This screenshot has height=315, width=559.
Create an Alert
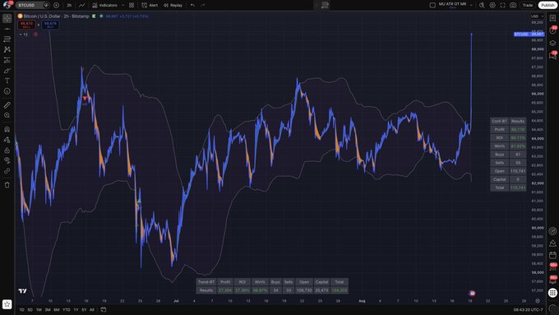point(150,6)
